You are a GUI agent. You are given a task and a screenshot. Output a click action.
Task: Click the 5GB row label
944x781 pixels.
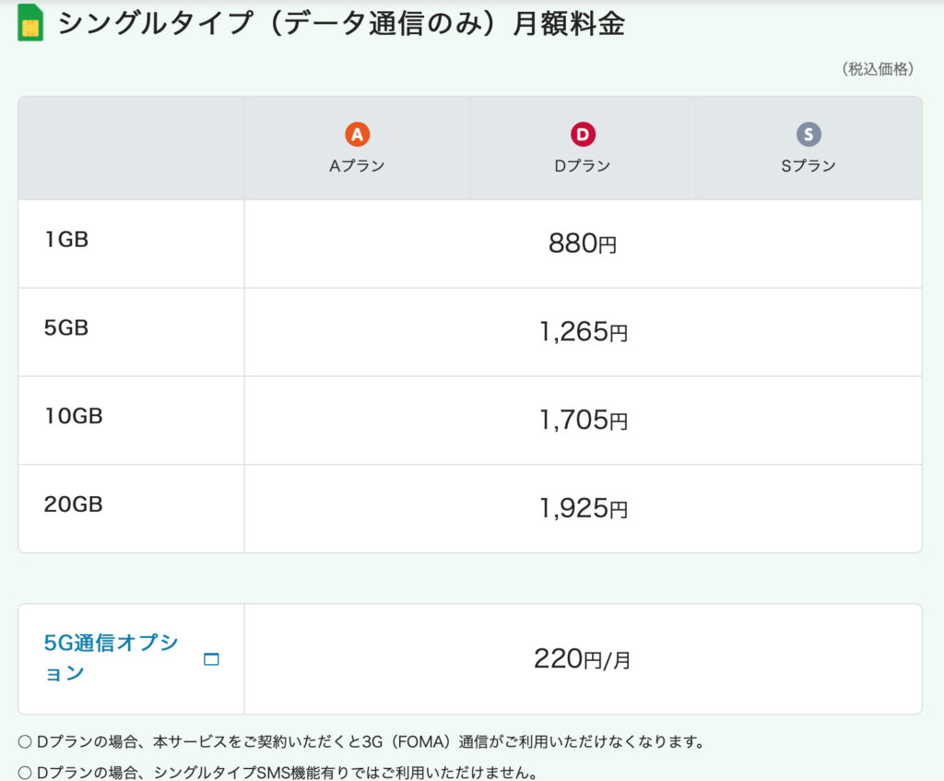click(66, 327)
